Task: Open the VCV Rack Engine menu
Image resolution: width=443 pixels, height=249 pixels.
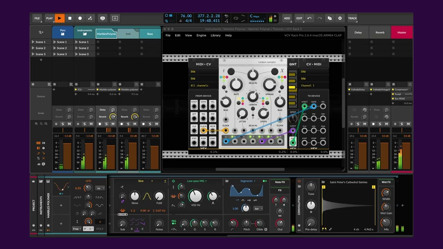Action: (x=201, y=35)
